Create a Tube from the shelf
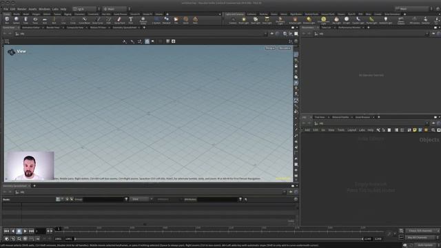The width and height of the screenshot is (441, 248). tap(25, 20)
